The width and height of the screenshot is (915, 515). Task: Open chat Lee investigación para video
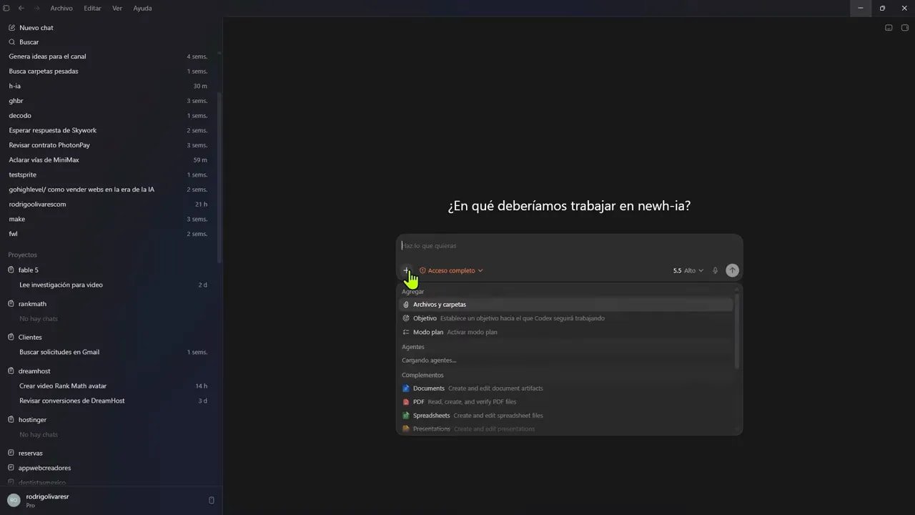(x=109, y=285)
